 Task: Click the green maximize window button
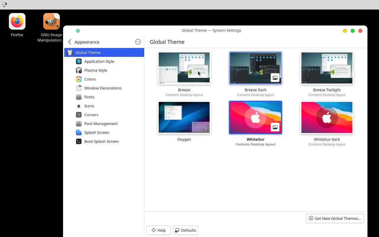pyautogui.click(x=353, y=31)
